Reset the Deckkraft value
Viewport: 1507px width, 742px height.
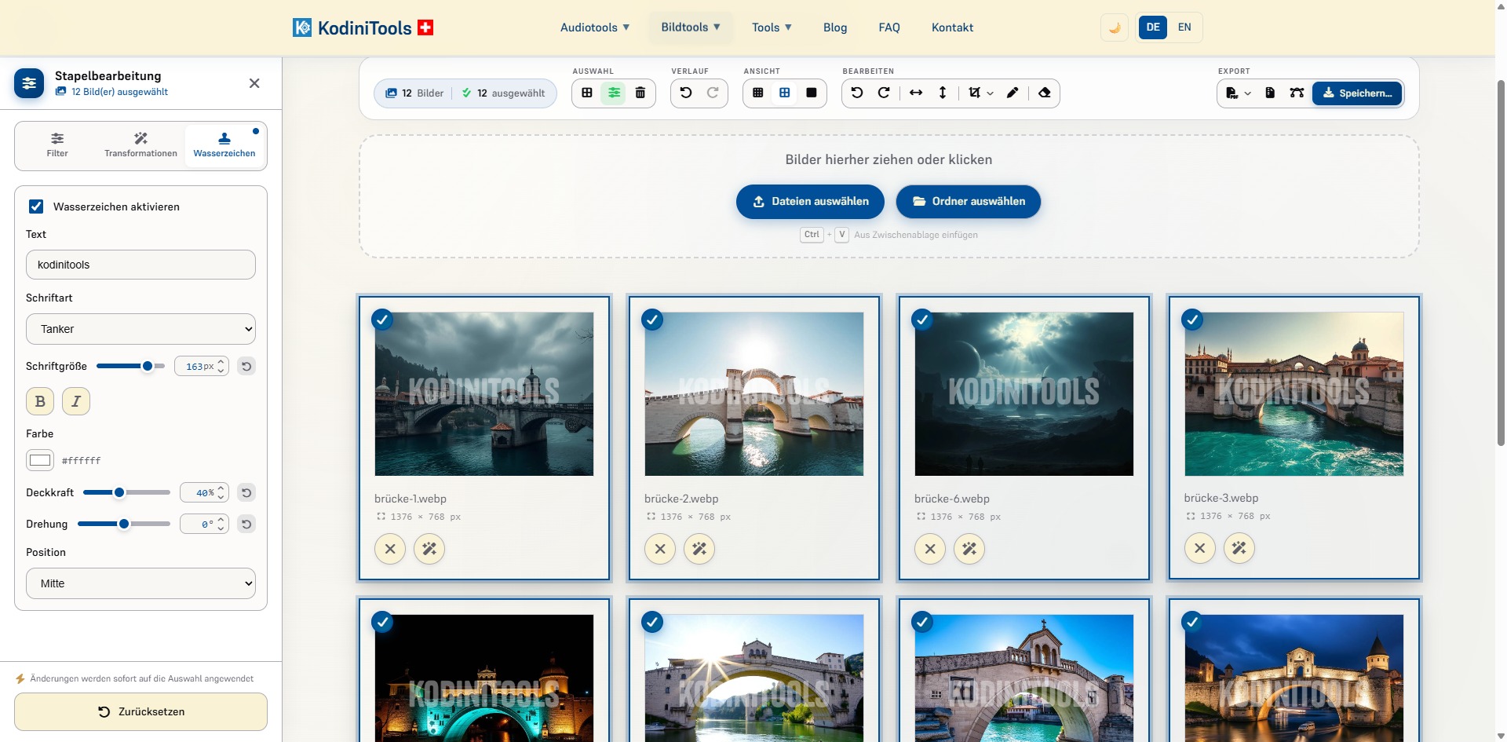click(246, 492)
